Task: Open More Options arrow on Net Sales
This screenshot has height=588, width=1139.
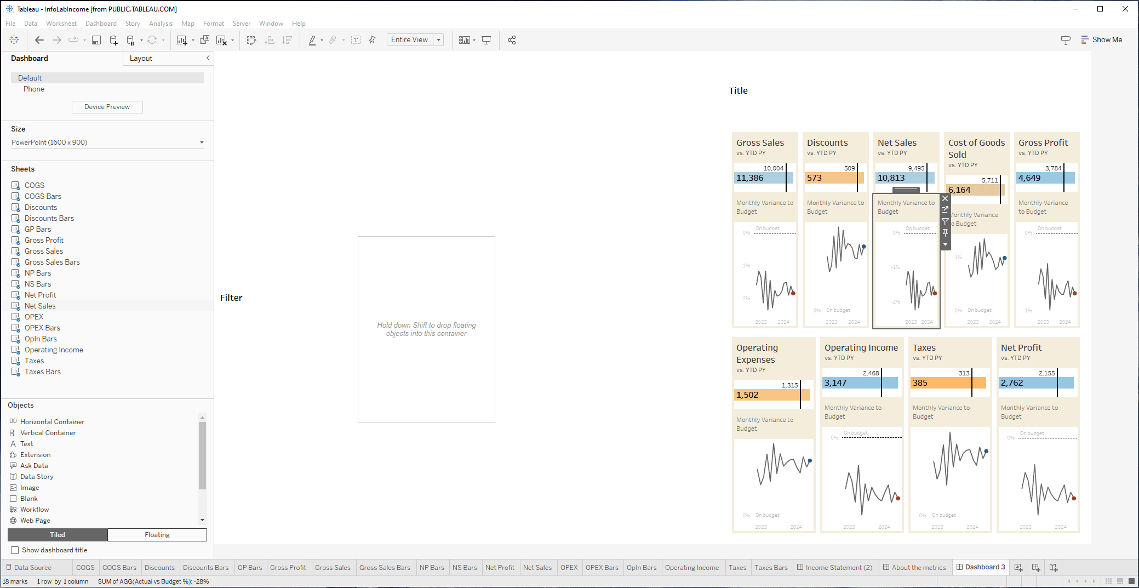Action: [945, 244]
